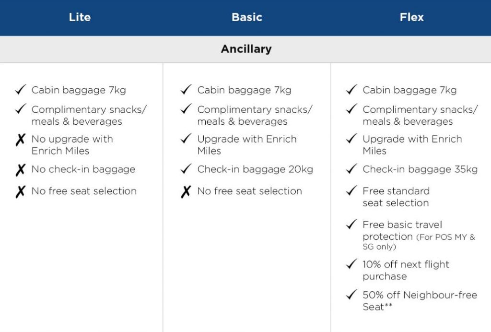Click checkmark beside Free standard seat selection
This screenshot has width=491, height=332.
351,191
